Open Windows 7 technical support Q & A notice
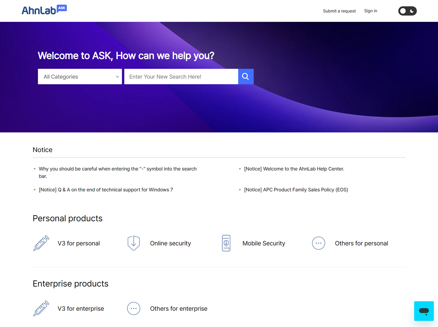The height and width of the screenshot is (327, 438). click(x=106, y=190)
